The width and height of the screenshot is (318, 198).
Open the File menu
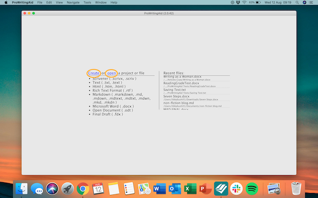coord(40,2)
